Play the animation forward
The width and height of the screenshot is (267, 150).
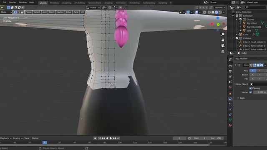pyautogui.click(x=111, y=138)
